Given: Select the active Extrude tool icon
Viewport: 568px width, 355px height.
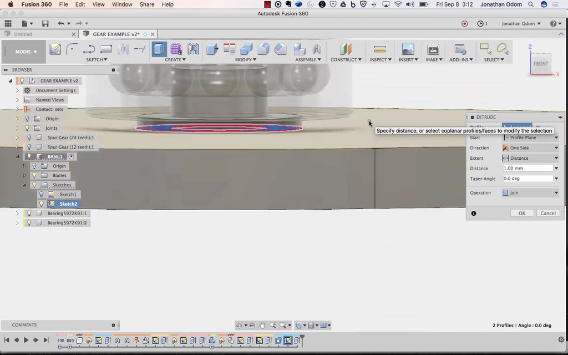Looking at the screenshot, I should click(159, 49).
